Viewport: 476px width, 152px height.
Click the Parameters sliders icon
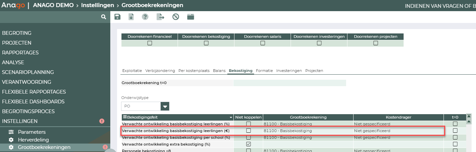[11, 132]
